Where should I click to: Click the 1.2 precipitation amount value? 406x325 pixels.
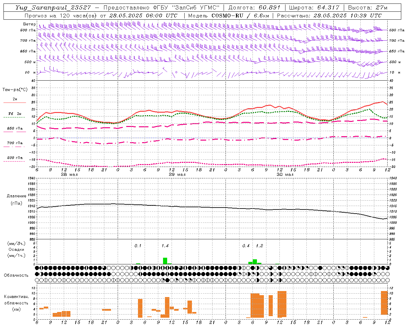(259, 246)
